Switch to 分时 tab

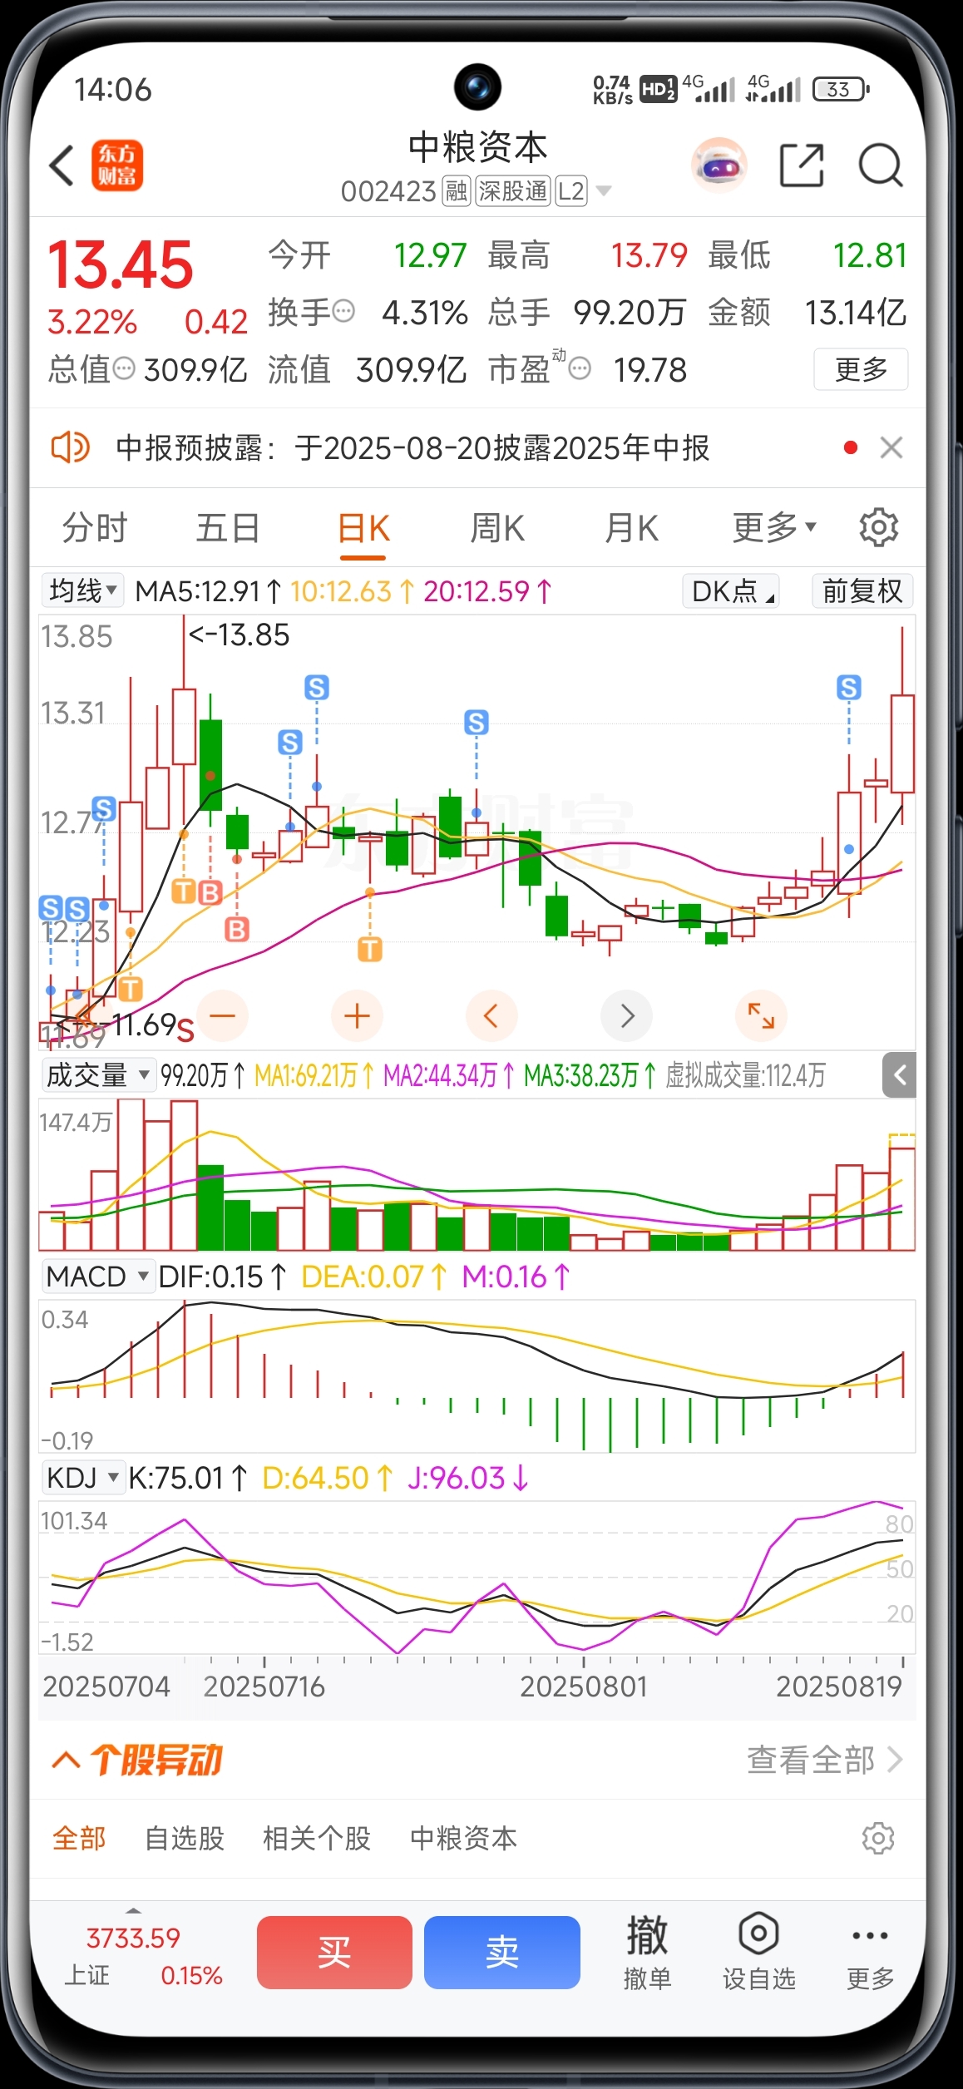click(x=94, y=527)
